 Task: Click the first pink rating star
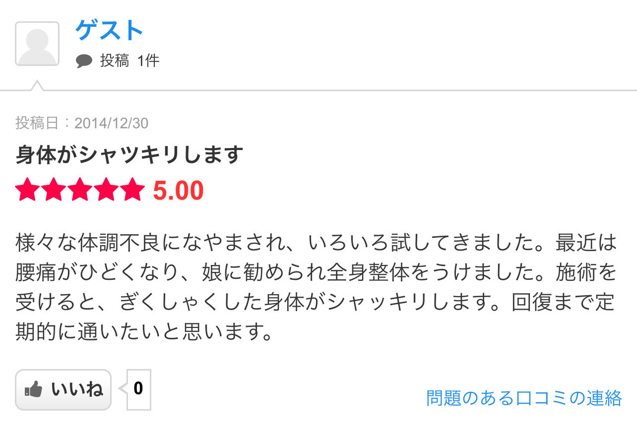click(x=28, y=190)
